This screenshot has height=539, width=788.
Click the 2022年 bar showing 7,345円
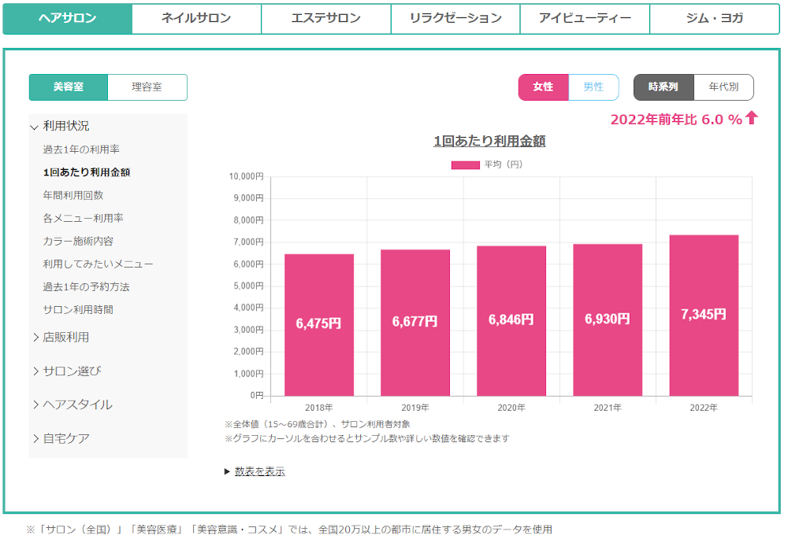point(704,316)
